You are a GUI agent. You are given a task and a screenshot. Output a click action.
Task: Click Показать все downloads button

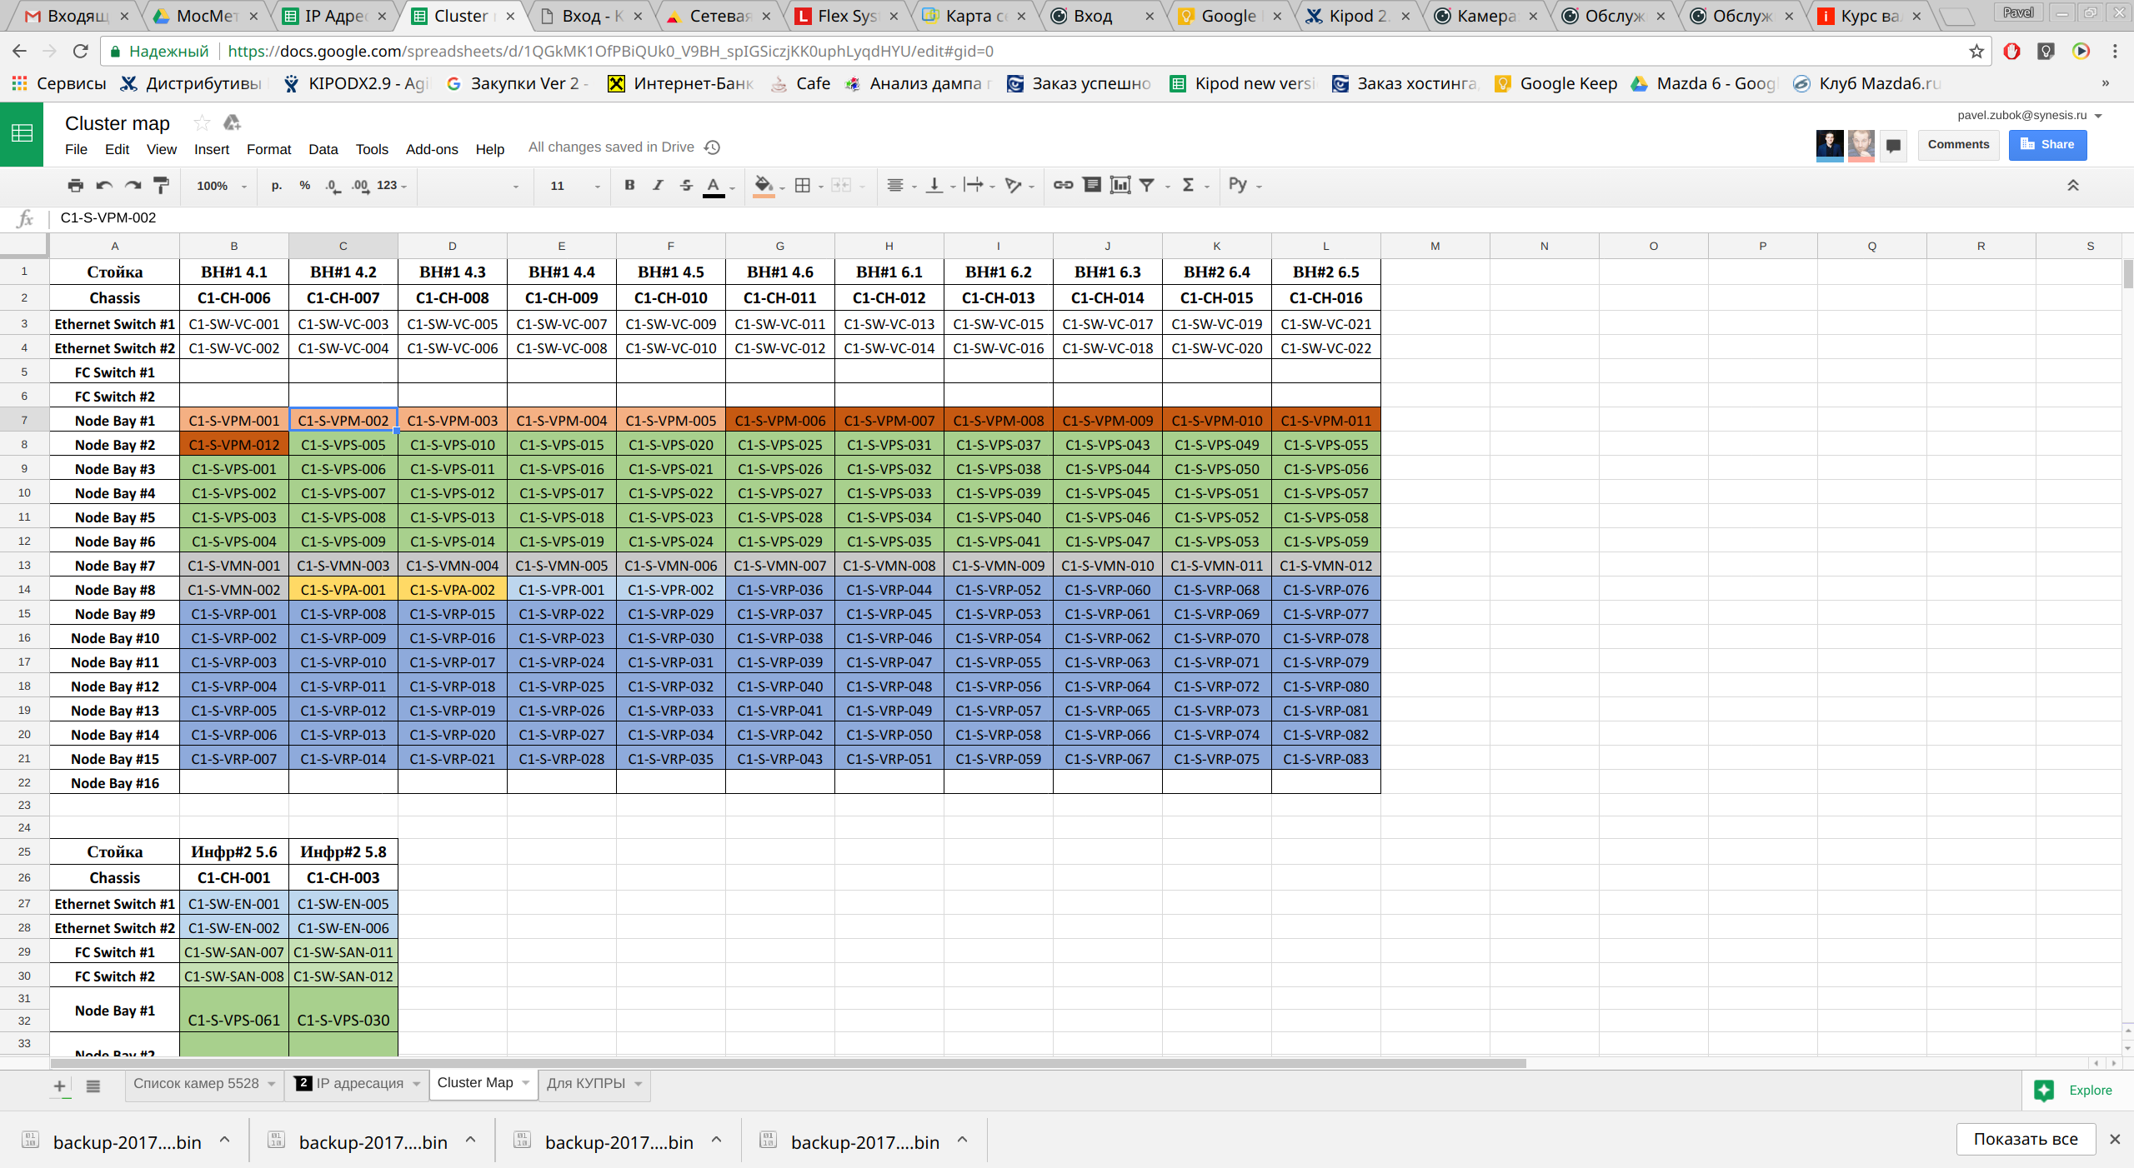2026,1139
